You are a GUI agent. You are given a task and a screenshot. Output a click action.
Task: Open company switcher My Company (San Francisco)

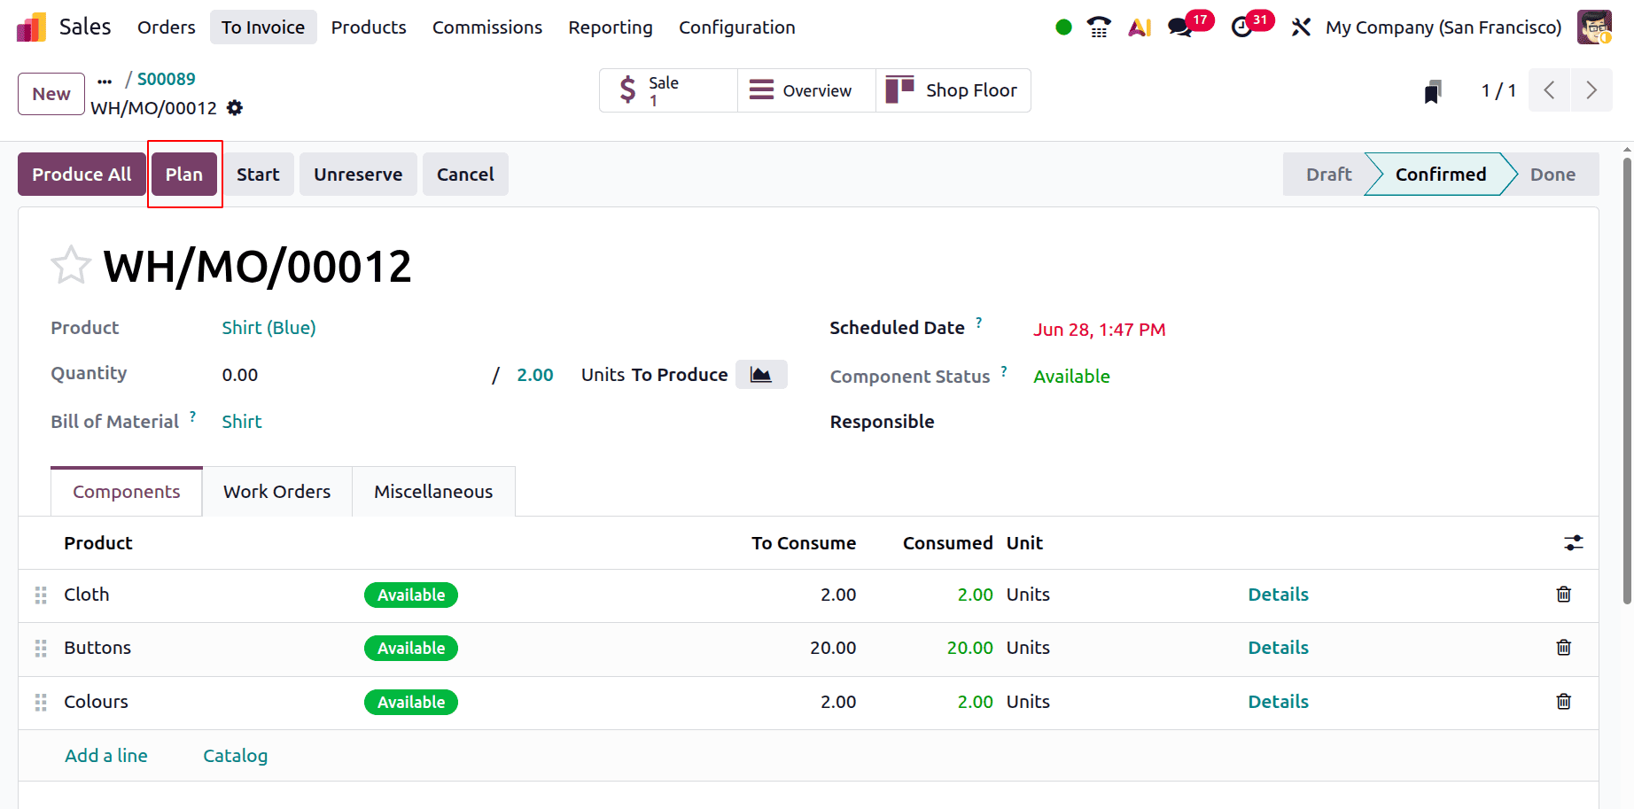click(1443, 27)
